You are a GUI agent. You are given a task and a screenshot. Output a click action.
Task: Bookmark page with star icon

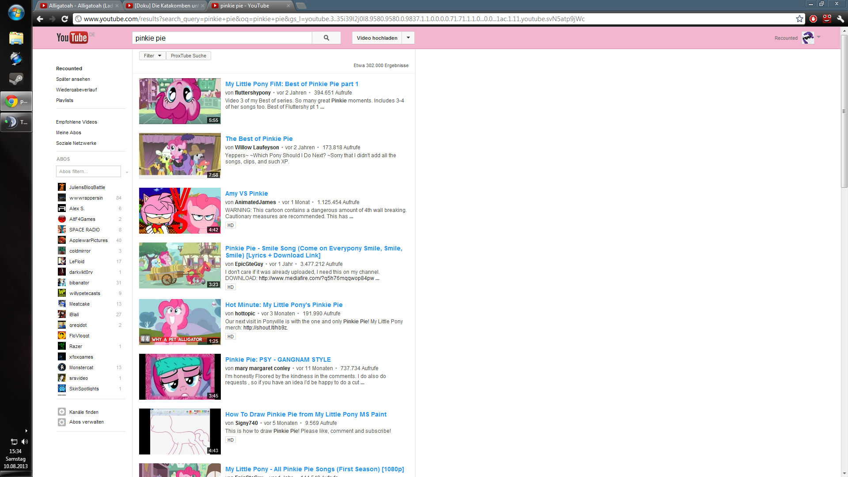[x=799, y=19]
